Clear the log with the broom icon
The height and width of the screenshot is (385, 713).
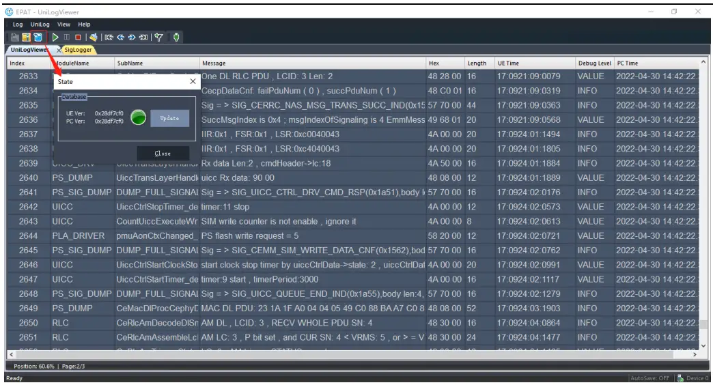tap(93, 38)
